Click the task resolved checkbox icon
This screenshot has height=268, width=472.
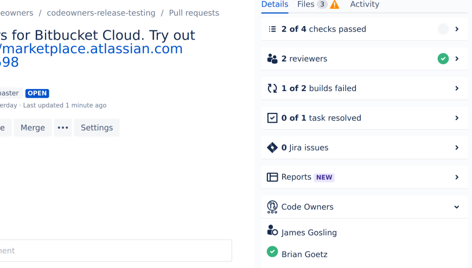pyautogui.click(x=272, y=118)
